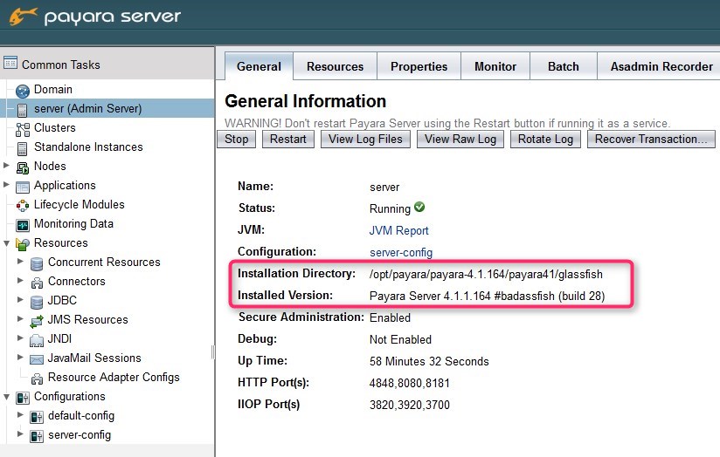Click View Raw Log button

pos(460,139)
